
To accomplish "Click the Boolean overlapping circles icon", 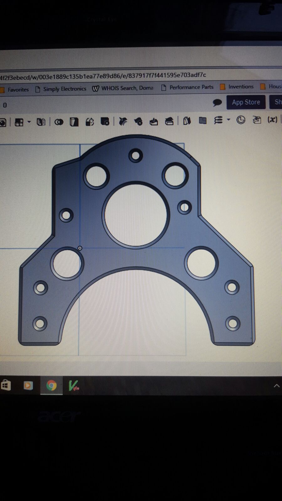I will [59, 122].
